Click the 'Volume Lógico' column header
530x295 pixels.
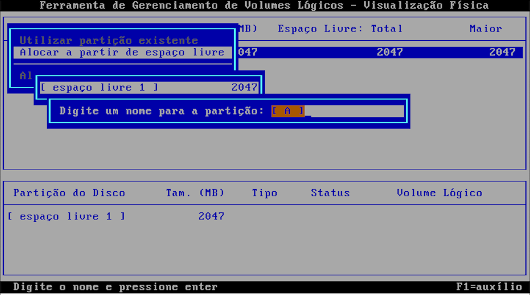[439, 193]
